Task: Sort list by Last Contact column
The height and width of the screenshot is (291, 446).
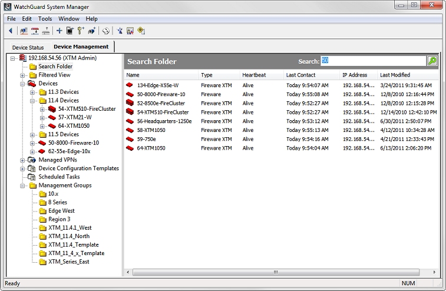Action: coord(300,75)
